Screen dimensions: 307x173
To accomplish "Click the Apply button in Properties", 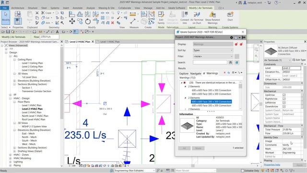I will point(299,165).
